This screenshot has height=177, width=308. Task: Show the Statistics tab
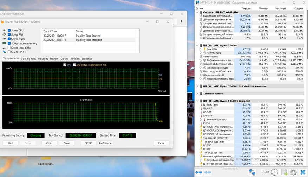(x=87, y=59)
